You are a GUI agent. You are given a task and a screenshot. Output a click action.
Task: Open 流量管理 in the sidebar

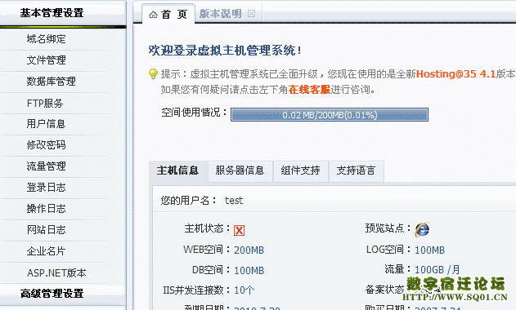tap(47, 166)
